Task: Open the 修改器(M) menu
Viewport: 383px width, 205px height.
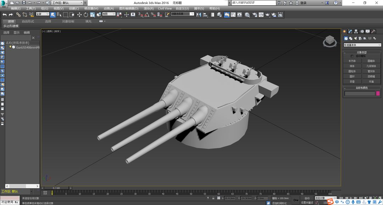Action: (x=91, y=8)
